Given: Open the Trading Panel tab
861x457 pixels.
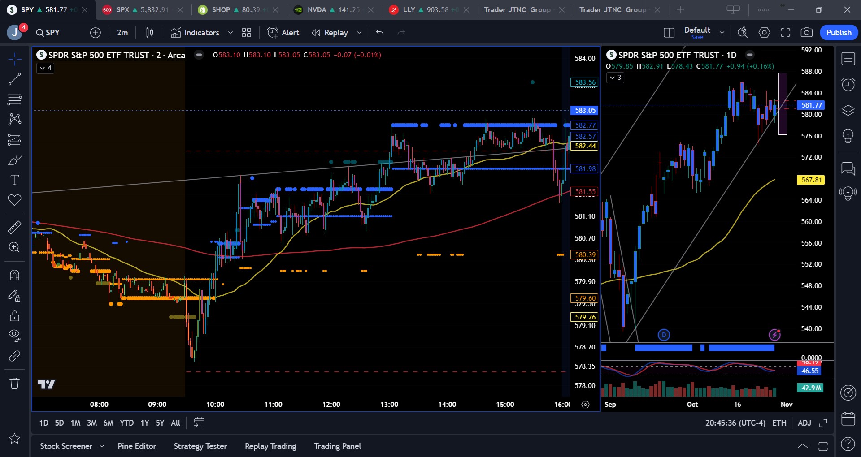Looking at the screenshot, I should coord(337,446).
